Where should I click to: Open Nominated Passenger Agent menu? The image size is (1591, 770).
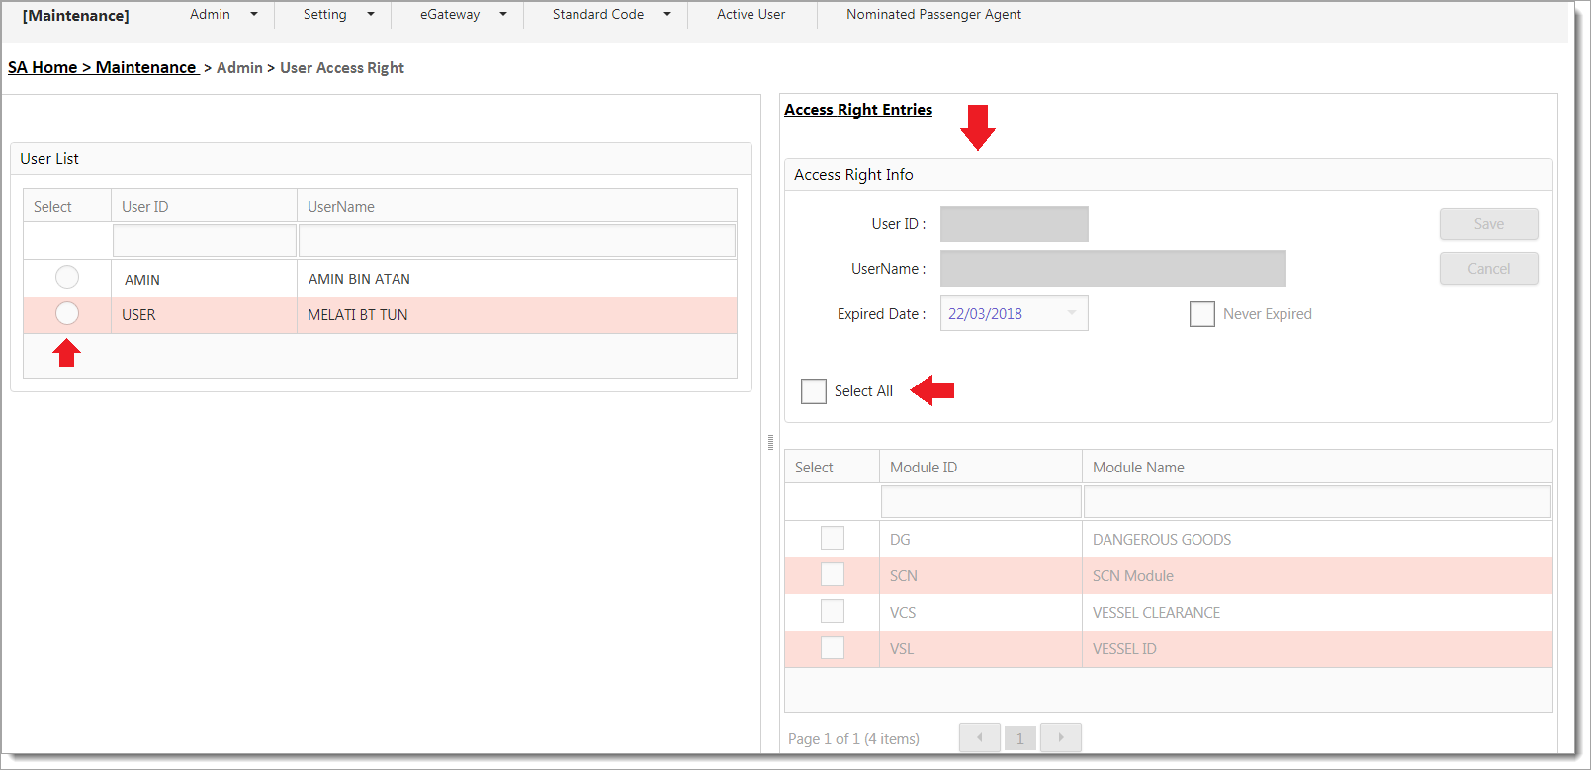tap(933, 15)
